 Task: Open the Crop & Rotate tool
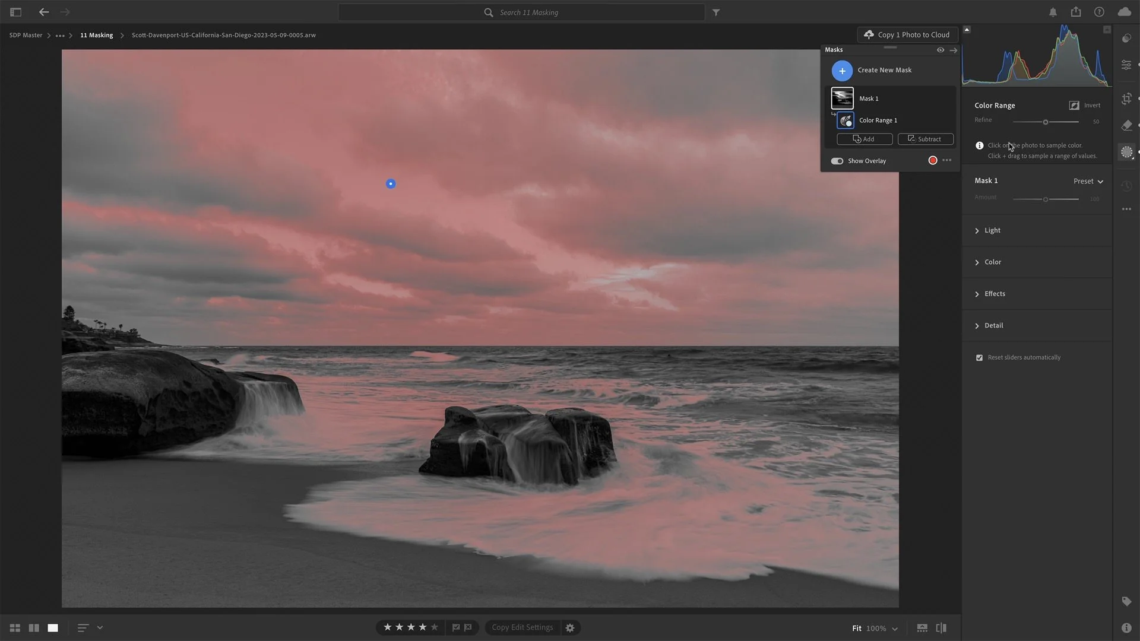pyautogui.click(x=1126, y=99)
